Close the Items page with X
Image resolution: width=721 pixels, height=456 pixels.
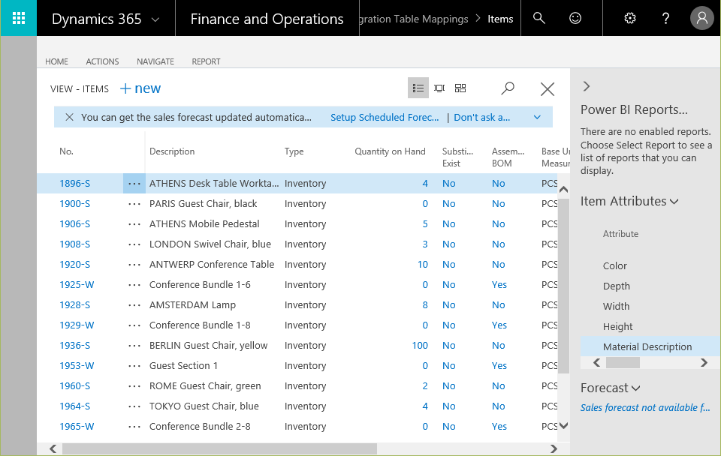pos(548,88)
